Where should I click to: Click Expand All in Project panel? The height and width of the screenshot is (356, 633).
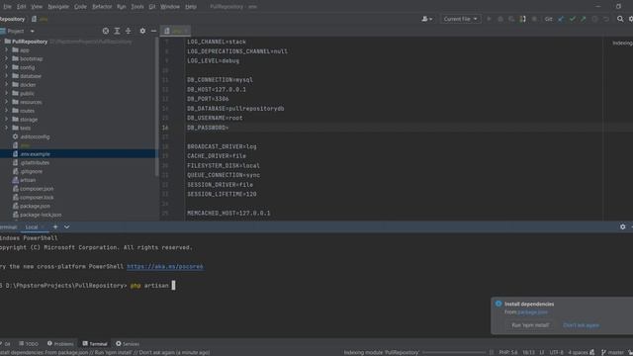[117, 31]
